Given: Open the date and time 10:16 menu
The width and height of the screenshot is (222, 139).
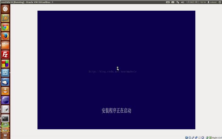Looking at the screenshot, I should coord(196,2).
